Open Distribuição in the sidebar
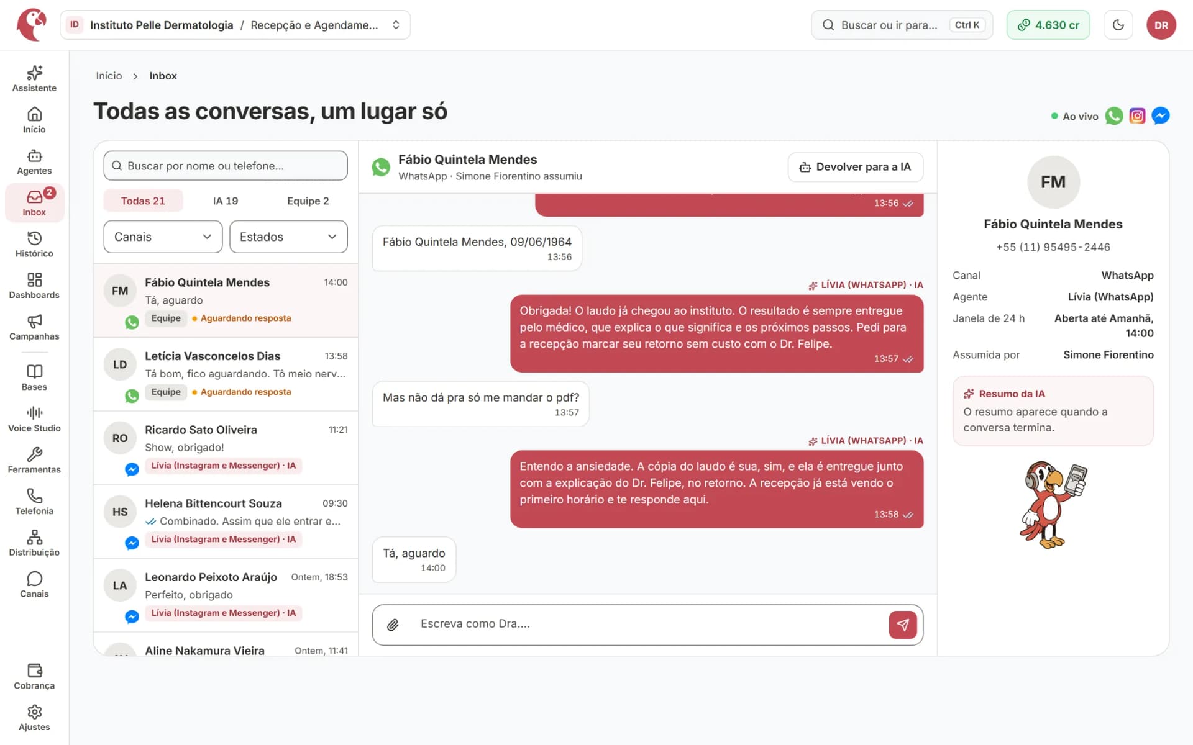The height and width of the screenshot is (745, 1193). tap(34, 544)
